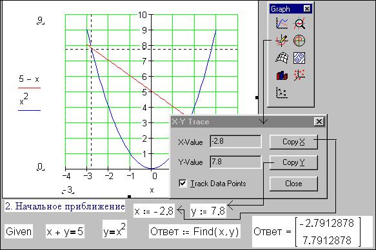Close the X-Y Trace dialog via Close button
This screenshot has width=376, height=250.
tap(293, 184)
